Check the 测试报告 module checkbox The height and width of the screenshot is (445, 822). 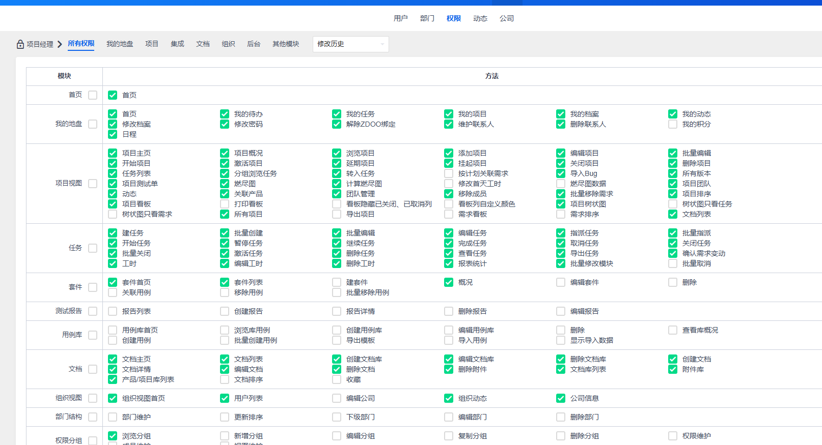(x=93, y=311)
